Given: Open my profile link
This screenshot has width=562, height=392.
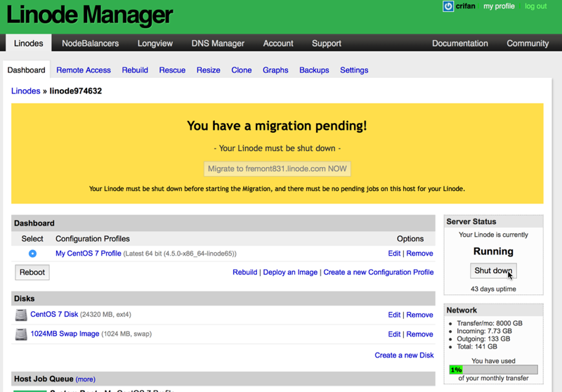Looking at the screenshot, I should click(499, 6).
